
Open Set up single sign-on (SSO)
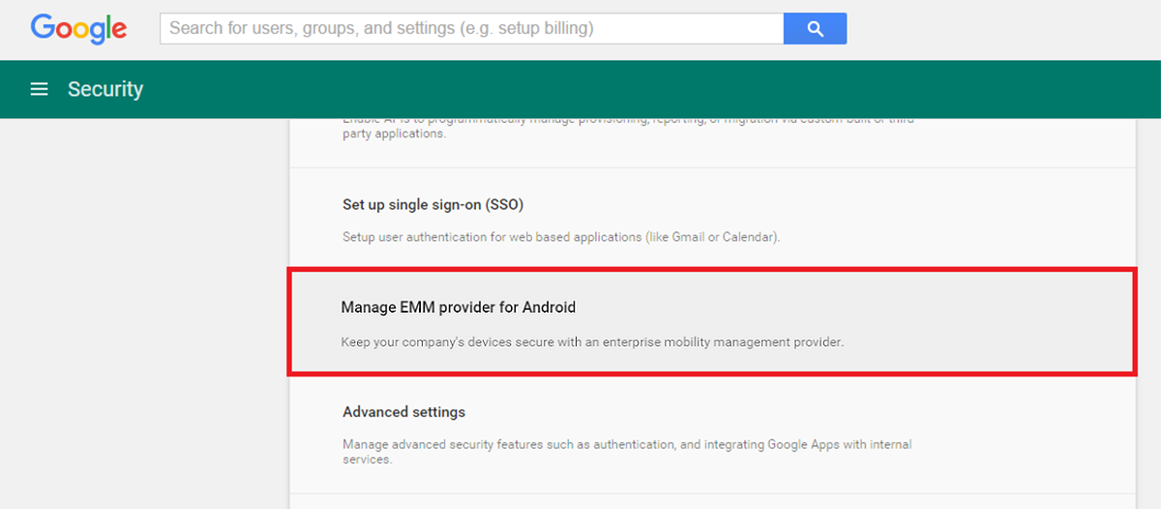[432, 204]
